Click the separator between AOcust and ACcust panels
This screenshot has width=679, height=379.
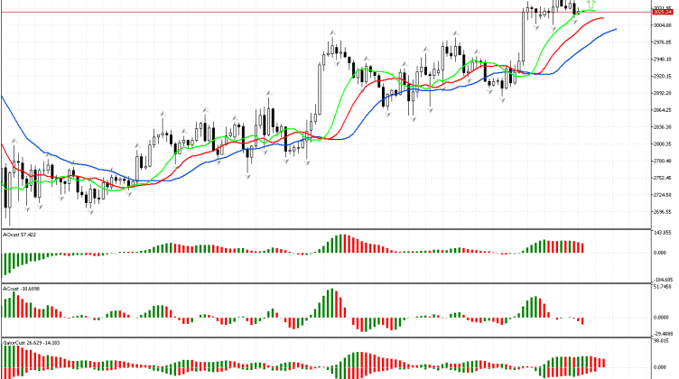click(x=325, y=282)
